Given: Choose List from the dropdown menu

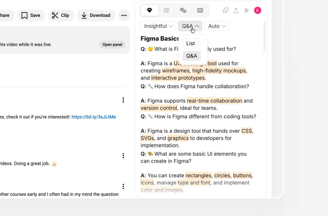Looking at the screenshot, I should [191, 43].
